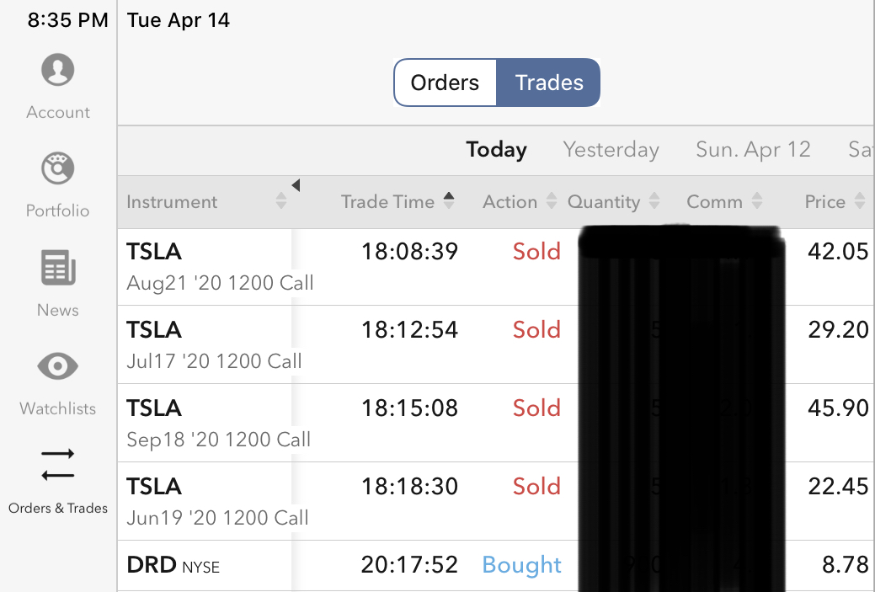The image size is (875, 592).
Task: Sort by Trade Time column arrow
Action: [449, 200]
